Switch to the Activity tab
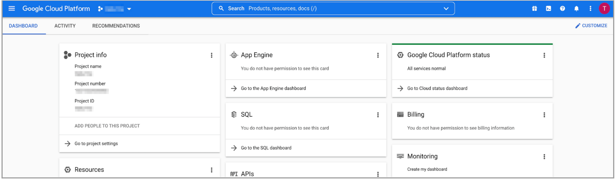The width and height of the screenshot is (615, 180). (65, 26)
